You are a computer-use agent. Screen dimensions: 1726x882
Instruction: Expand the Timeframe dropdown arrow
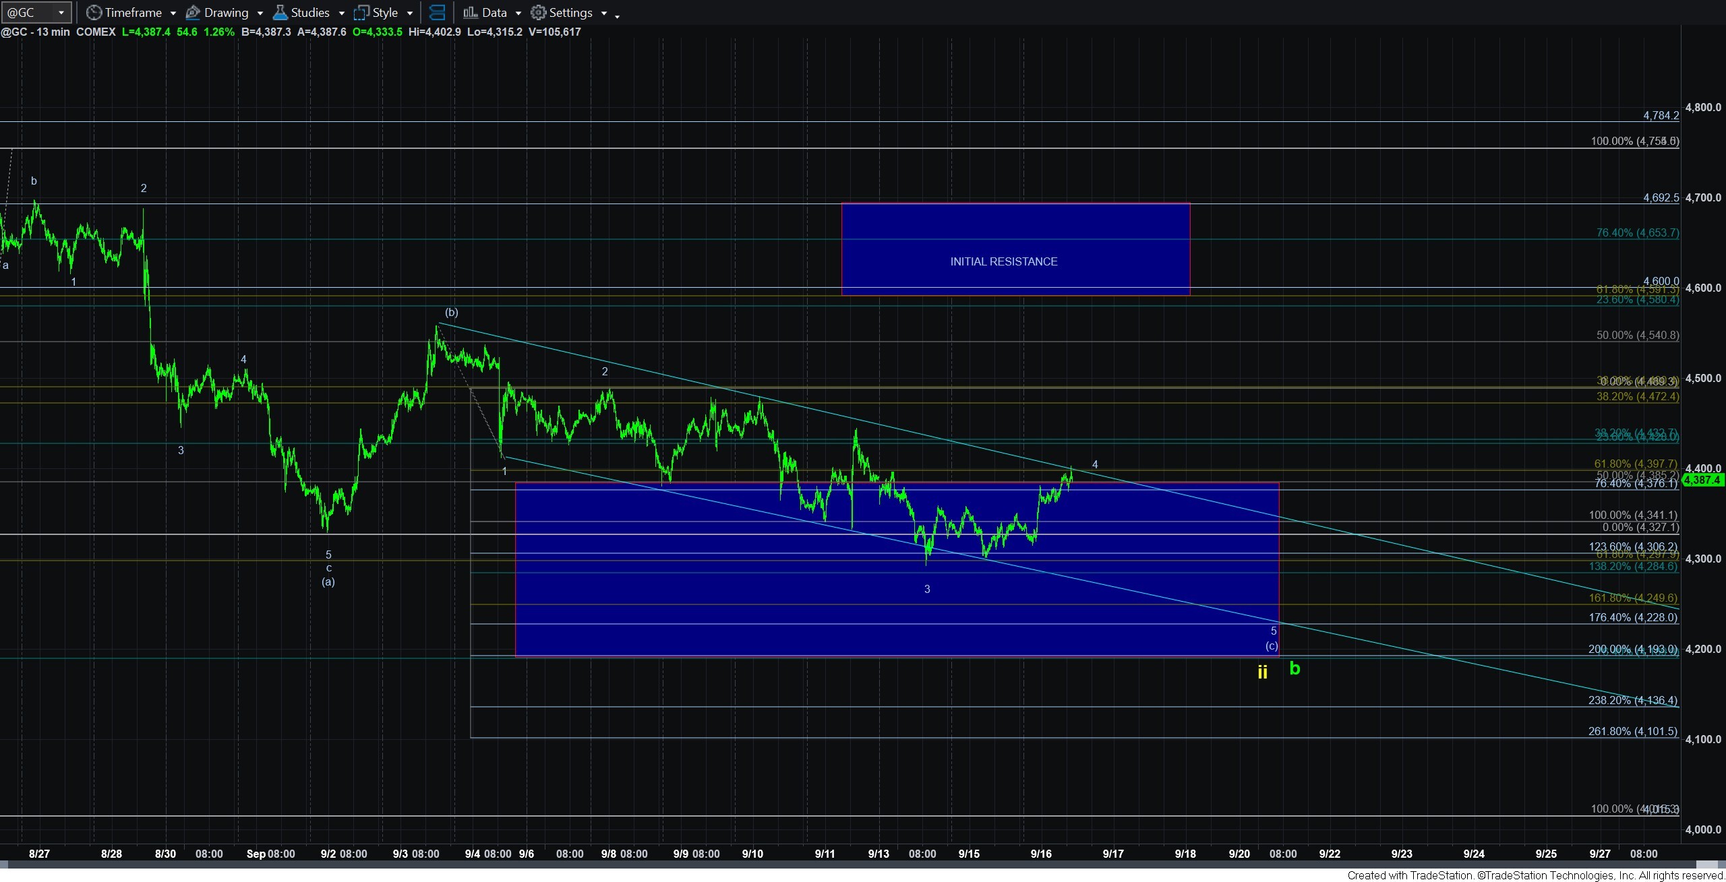173,13
